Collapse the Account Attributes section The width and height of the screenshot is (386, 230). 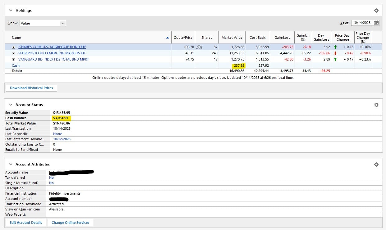click(11, 164)
